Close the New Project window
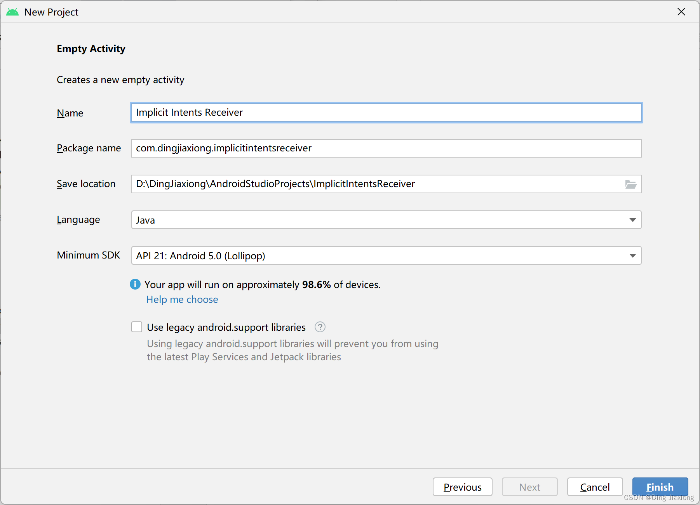 pyautogui.click(x=681, y=12)
